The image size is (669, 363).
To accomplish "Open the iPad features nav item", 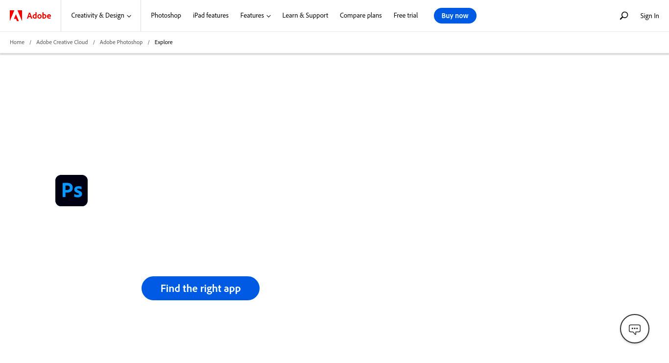I will tap(211, 16).
